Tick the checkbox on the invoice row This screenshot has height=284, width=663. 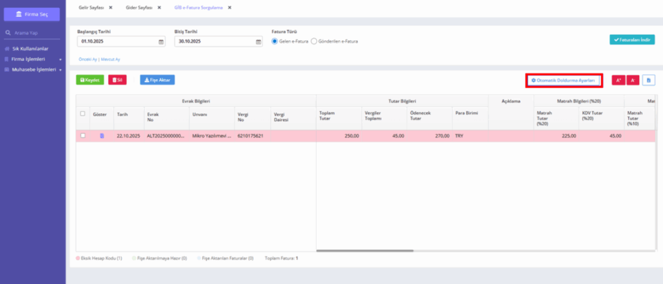click(82, 136)
